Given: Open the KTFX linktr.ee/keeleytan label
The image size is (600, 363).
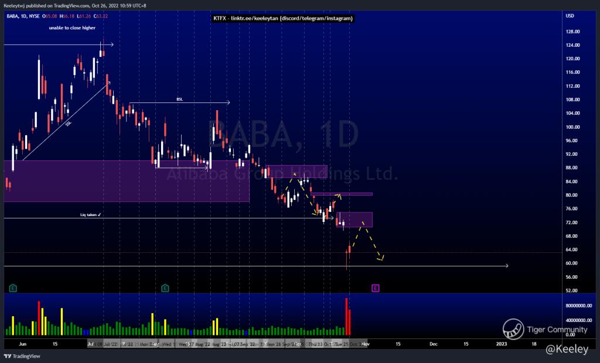Looking at the screenshot, I should coord(283,18).
